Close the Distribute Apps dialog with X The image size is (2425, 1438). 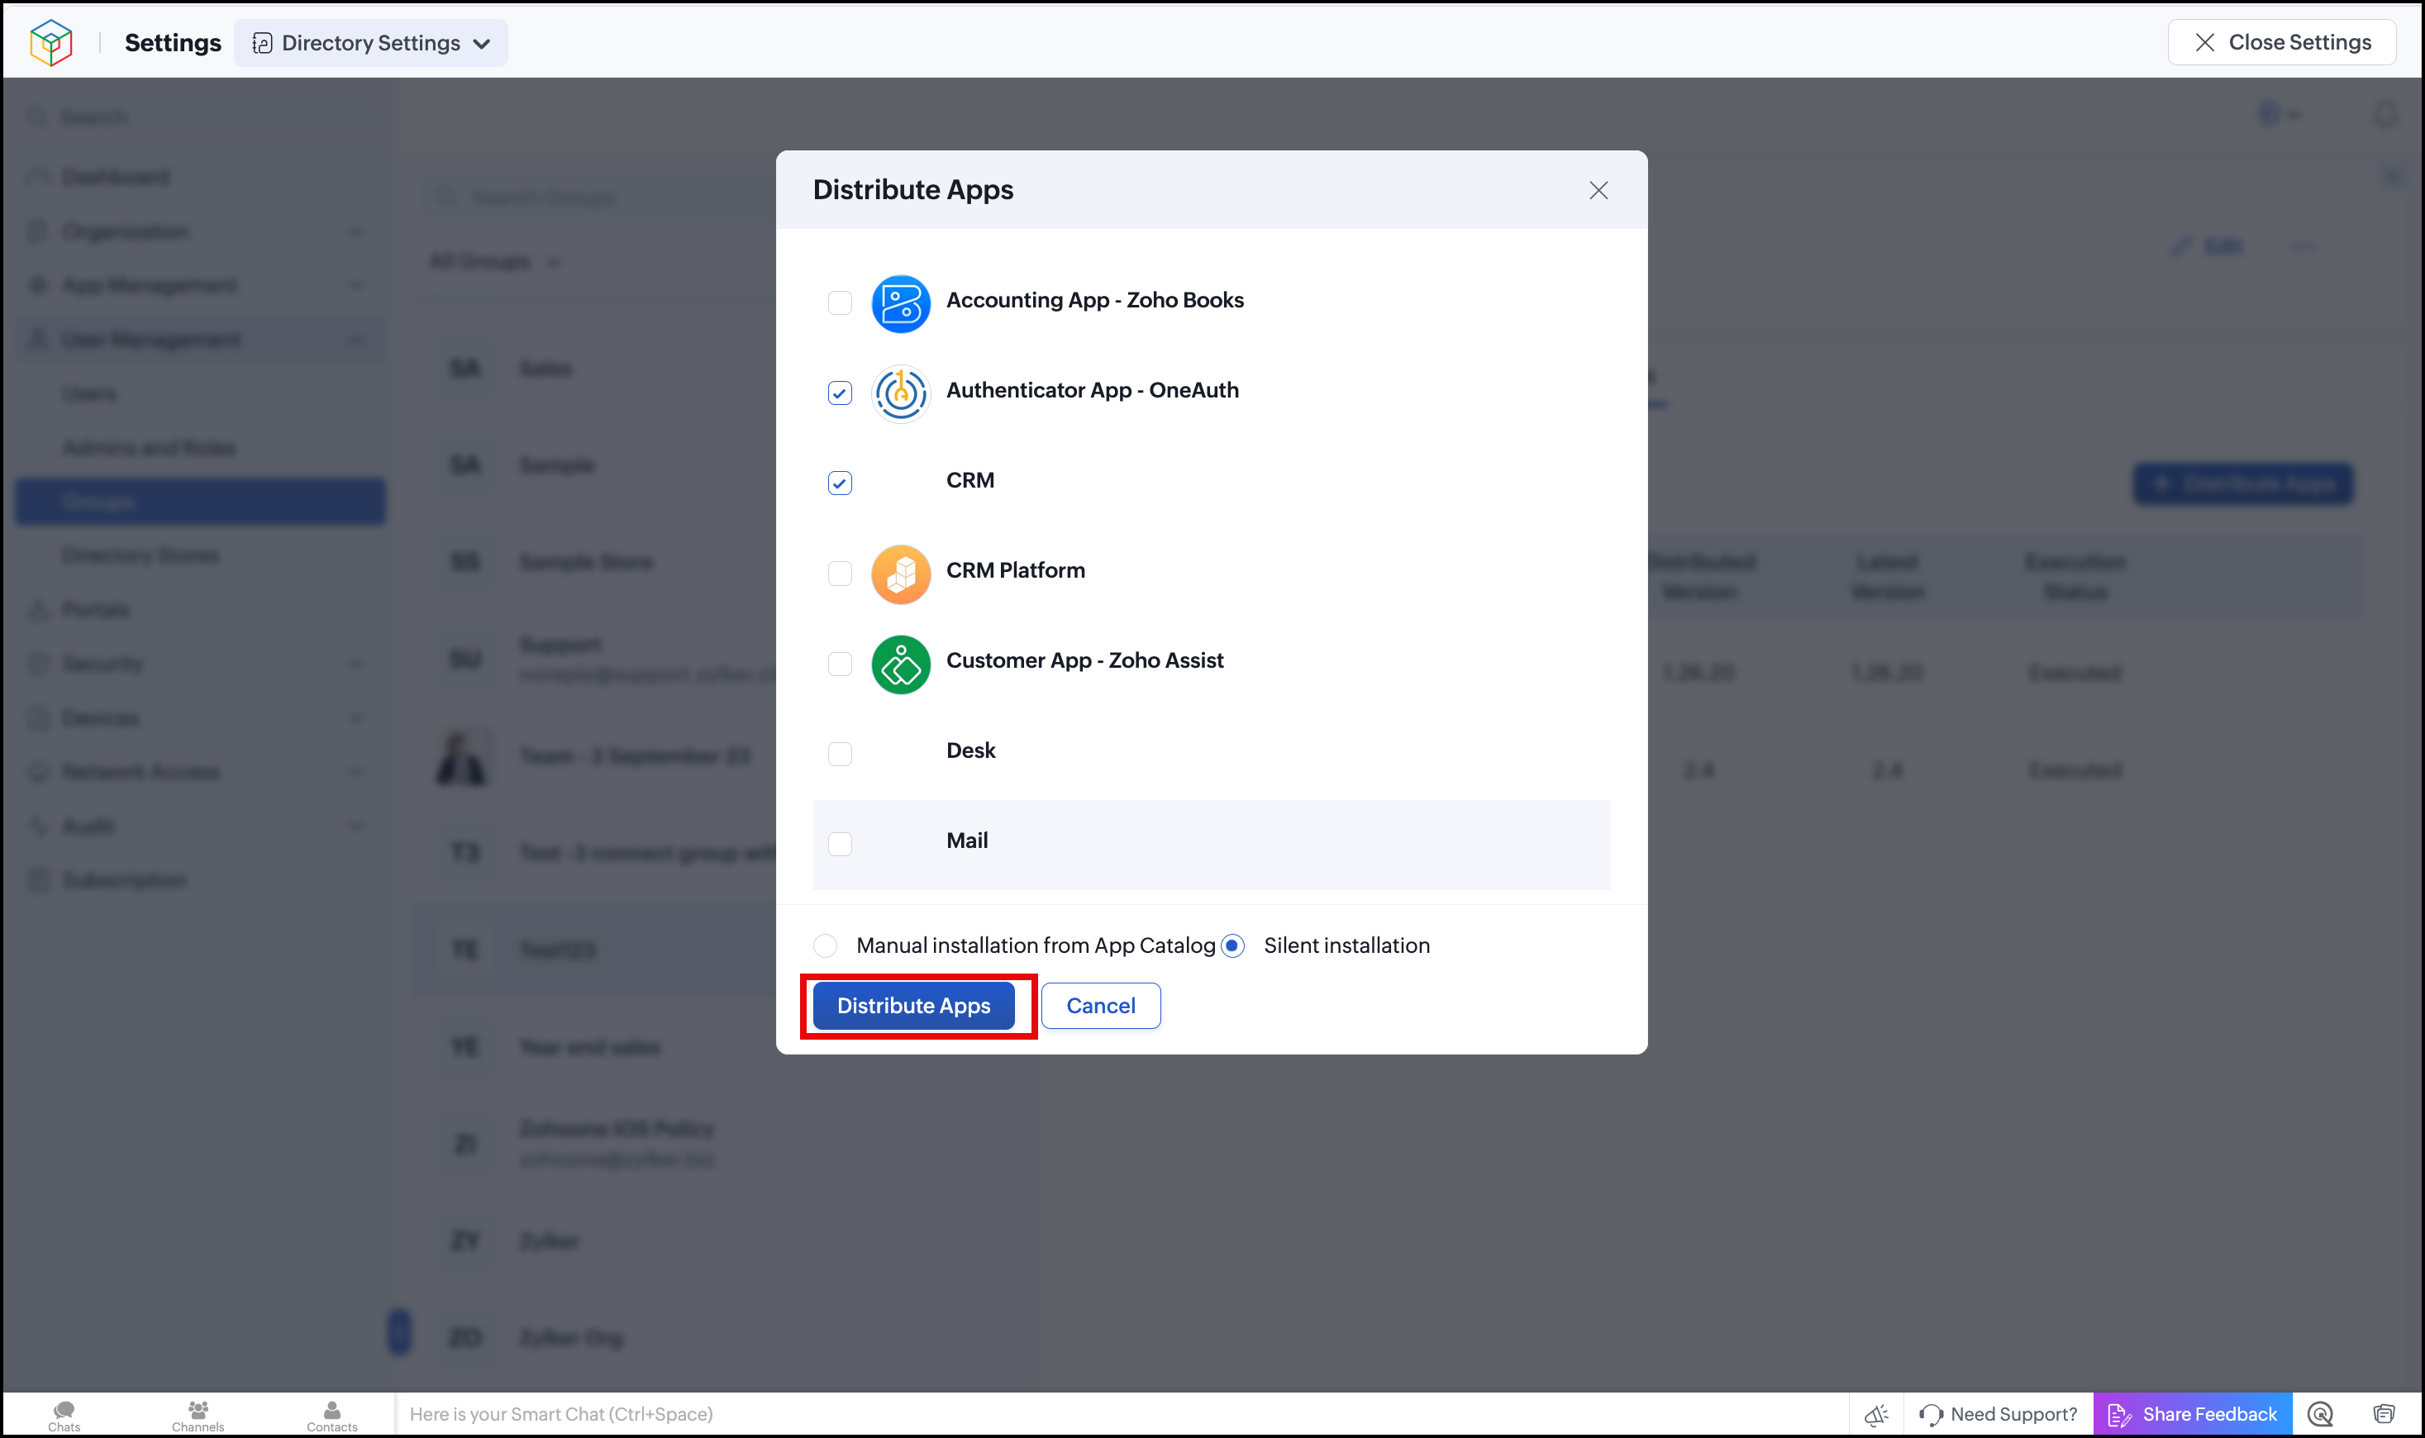(x=1598, y=190)
